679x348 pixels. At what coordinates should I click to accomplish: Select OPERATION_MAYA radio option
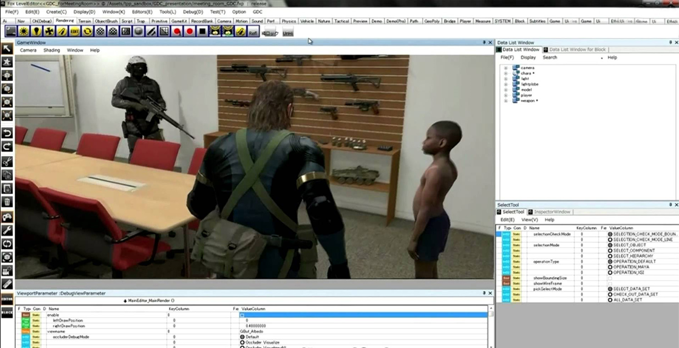point(610,267)
